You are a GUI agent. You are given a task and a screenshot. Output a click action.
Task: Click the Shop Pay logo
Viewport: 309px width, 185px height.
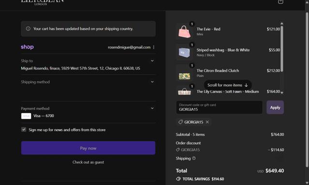point(27,47)
